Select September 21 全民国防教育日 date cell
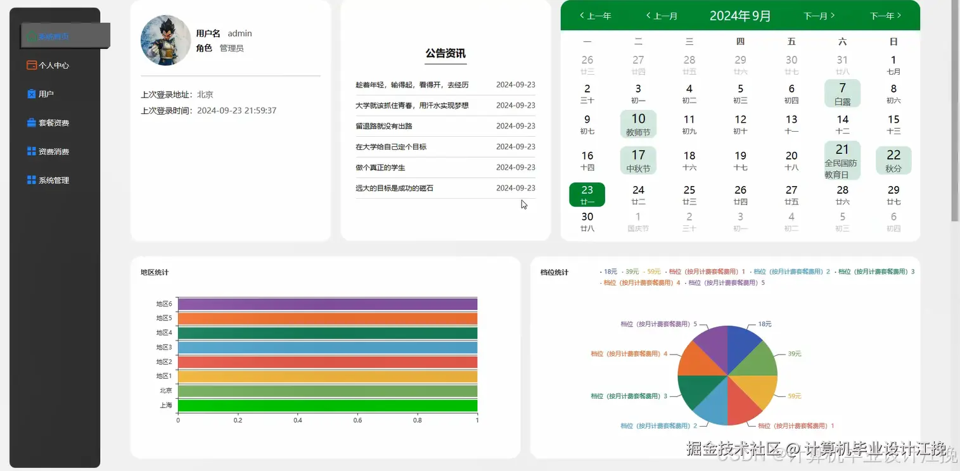This screenshot has height=471, width=960. coord(842,160)
